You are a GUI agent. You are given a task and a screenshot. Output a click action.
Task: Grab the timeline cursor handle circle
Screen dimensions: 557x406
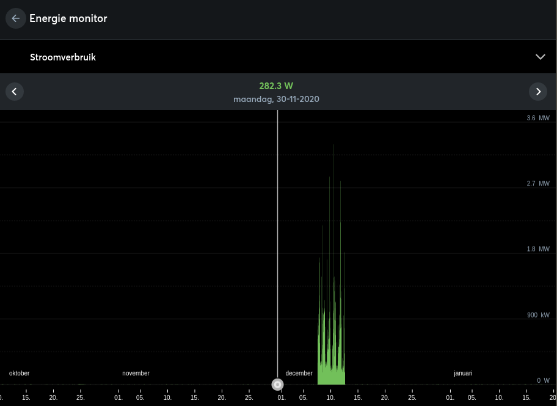277,385
